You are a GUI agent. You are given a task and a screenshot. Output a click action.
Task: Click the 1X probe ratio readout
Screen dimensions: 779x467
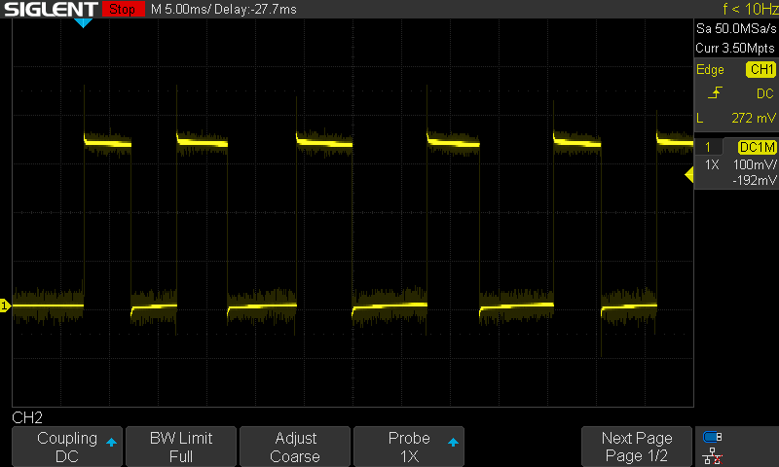pos(712,164)
